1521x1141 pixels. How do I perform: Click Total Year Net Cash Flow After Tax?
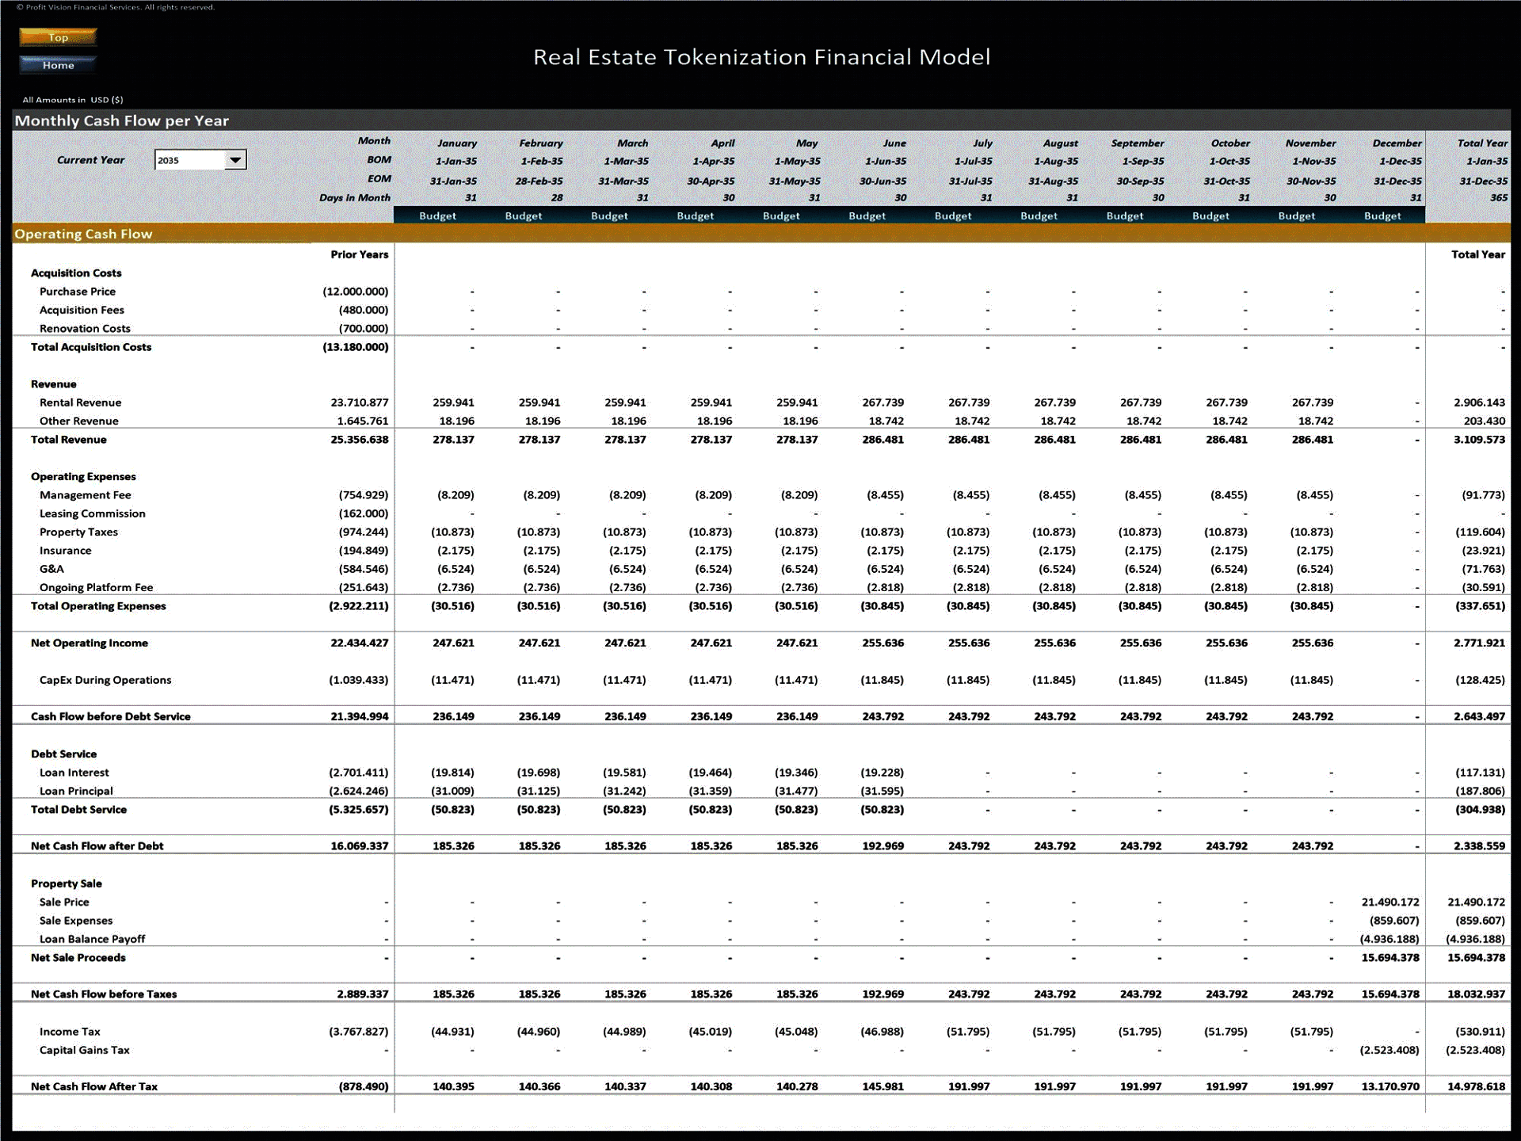click(1476, 1086)
